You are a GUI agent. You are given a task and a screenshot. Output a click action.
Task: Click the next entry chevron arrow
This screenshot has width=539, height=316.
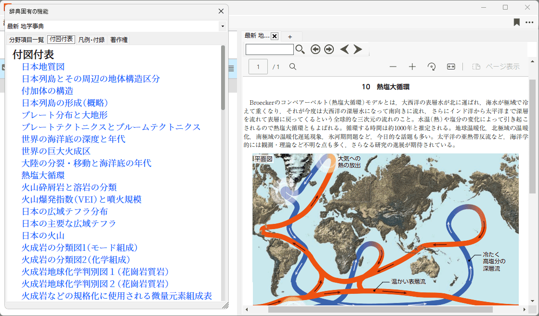[x=358, y=49]
